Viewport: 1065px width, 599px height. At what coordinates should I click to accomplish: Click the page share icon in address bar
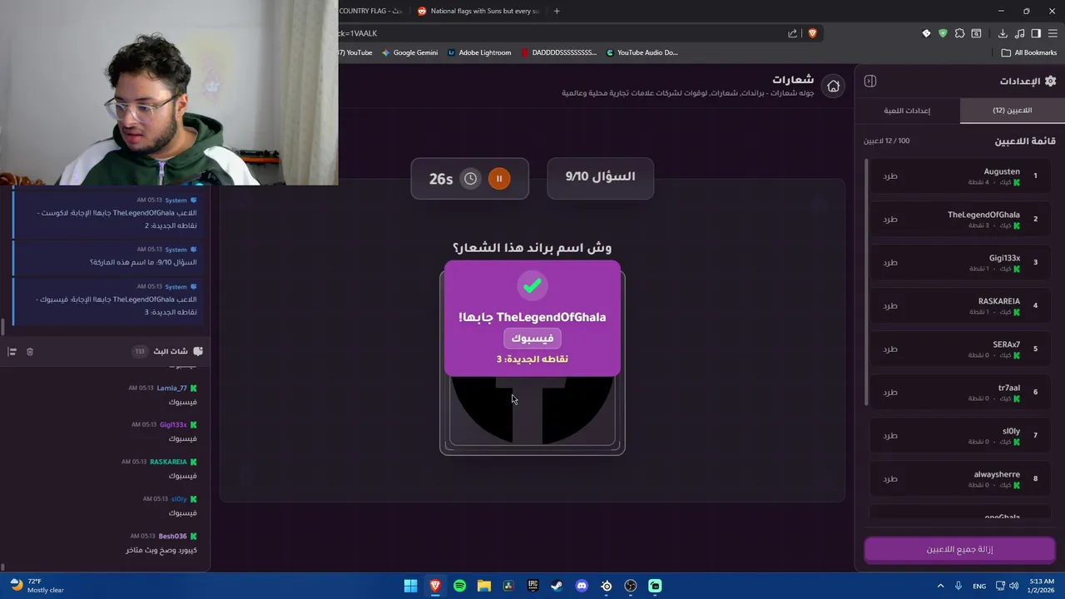click(x=792, y=33)
